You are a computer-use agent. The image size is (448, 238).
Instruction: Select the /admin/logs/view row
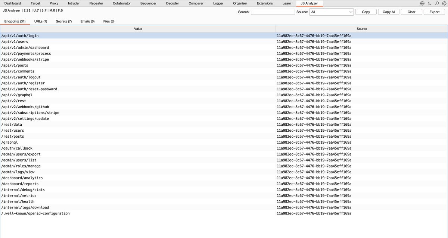pyautogui.click(x=224, y=172)
